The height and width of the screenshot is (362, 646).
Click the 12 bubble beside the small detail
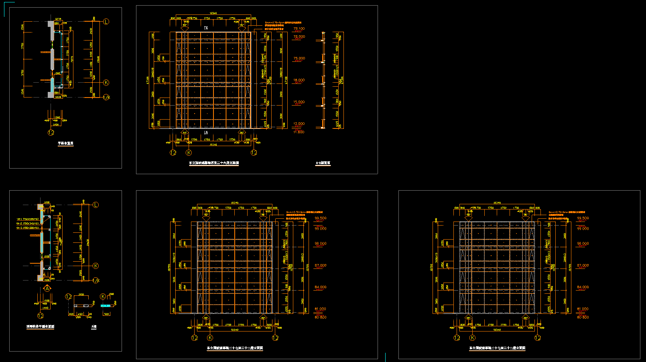click(x=69, y=297)
